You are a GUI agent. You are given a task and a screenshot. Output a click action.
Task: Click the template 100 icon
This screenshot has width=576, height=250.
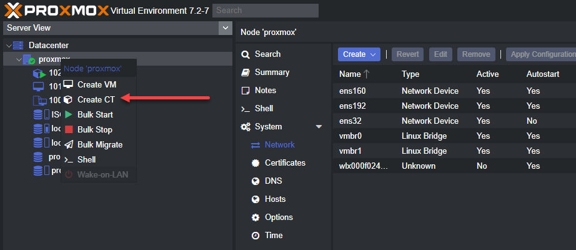pos(40,101)
